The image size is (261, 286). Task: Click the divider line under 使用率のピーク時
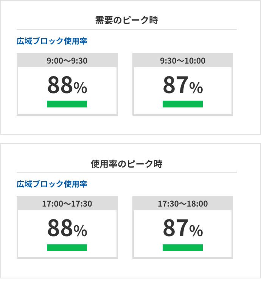pyautogui.click(x=127, y=172)
